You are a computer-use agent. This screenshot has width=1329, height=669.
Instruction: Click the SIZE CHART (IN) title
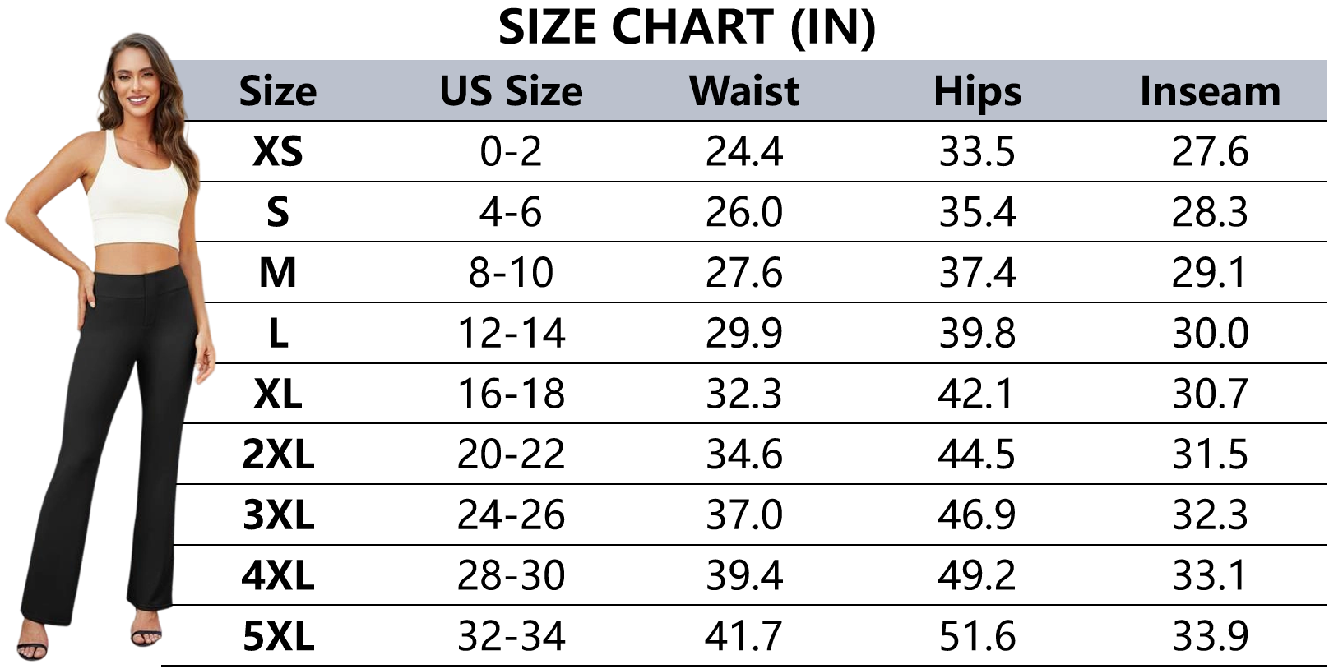(687, 27)
